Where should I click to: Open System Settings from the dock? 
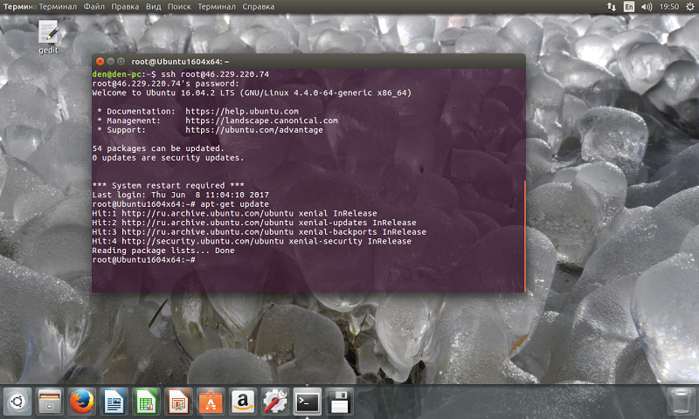pos(274,402)
